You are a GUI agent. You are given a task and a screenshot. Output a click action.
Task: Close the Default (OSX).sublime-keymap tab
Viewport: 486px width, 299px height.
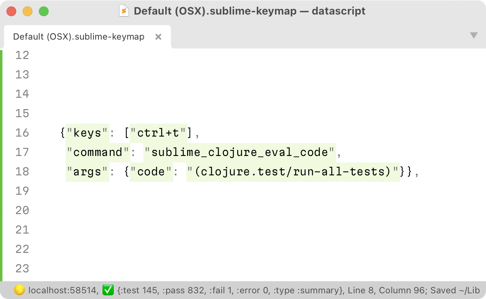tap(158, 36)
